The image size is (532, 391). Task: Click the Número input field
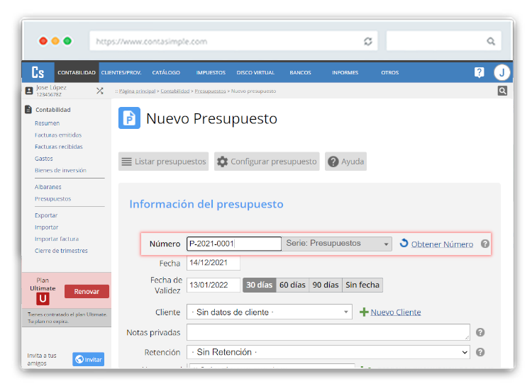(234, 244)
